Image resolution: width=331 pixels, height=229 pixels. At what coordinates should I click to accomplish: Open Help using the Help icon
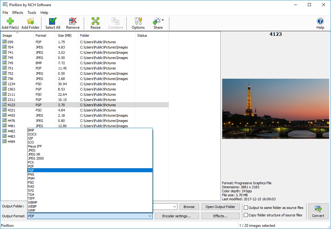pyautogui.click(x=320, y=21)
